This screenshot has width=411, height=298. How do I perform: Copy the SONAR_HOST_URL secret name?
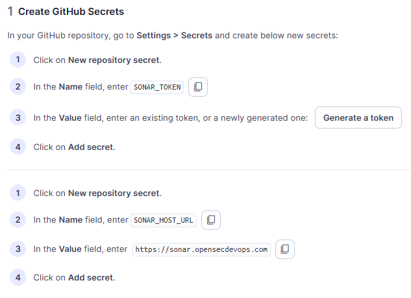(211, 220)
